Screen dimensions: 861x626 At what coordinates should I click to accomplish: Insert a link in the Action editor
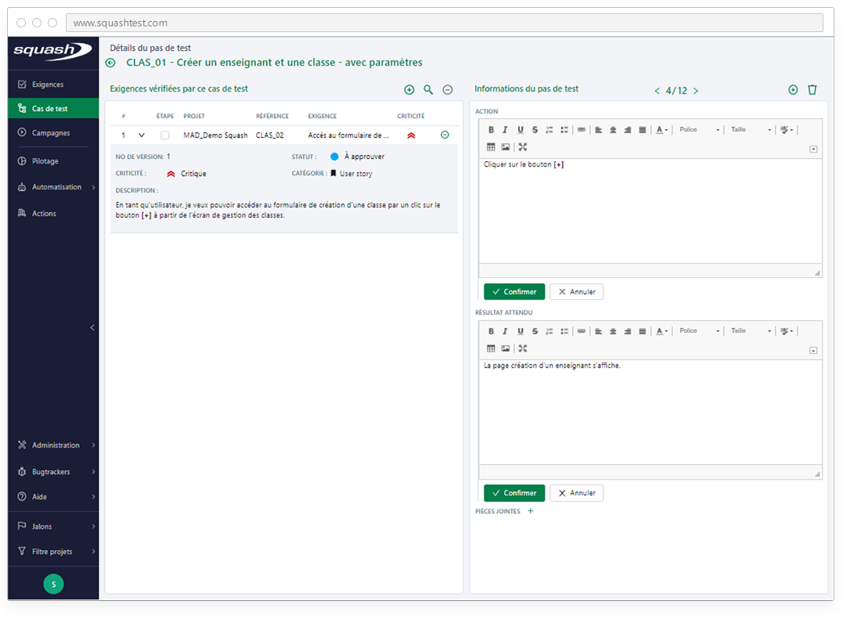(581, 130)
